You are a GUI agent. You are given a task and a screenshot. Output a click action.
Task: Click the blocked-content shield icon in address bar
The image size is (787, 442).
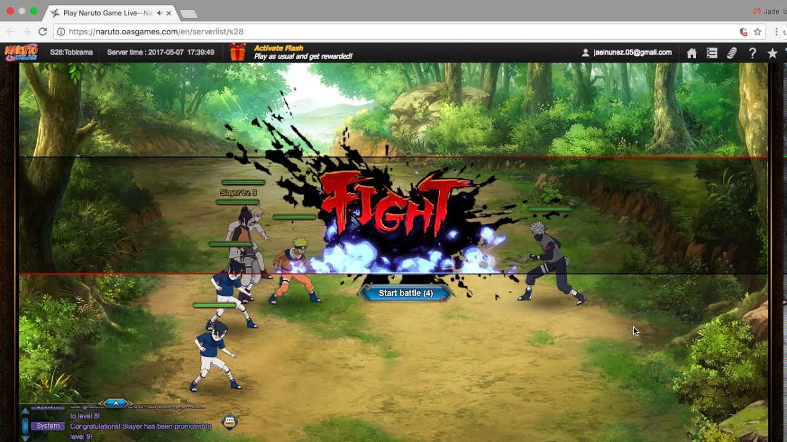click(x=743, y=31)
